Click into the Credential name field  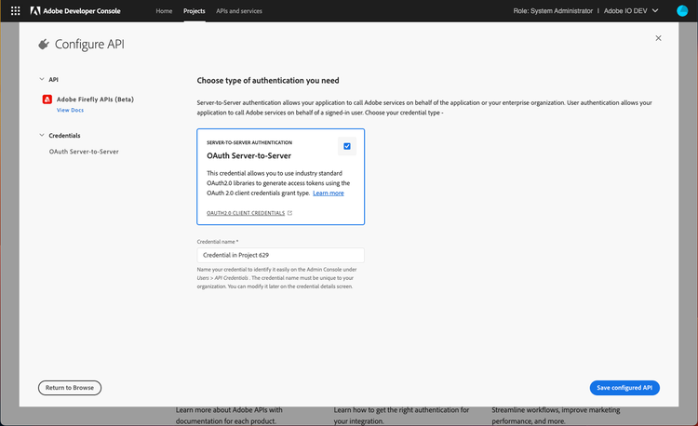[280, 255]
